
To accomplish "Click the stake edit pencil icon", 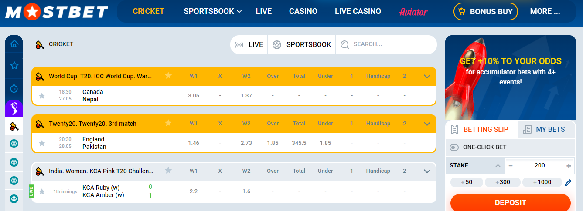I will pyautogui.click(x=568, y=182).
